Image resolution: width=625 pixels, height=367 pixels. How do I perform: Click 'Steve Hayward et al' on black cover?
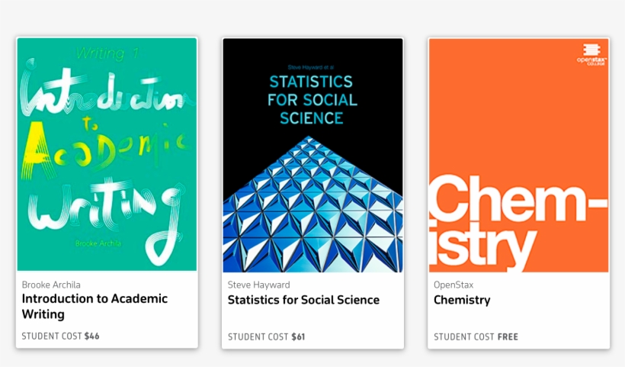coord(310,67)
